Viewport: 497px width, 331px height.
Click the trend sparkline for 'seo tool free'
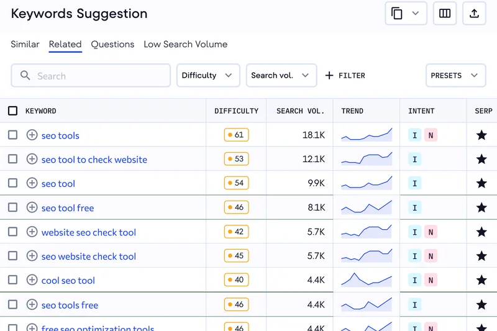pyautogui.click(x=367, y=207)
